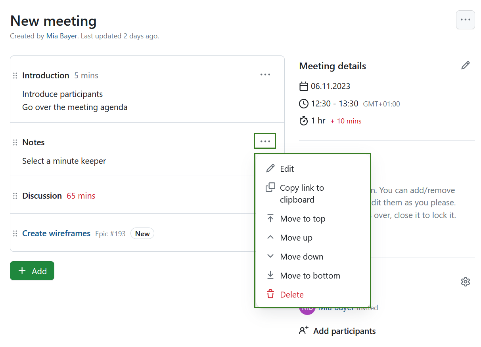This screenshot has height=347, width=481.
Task: Click Move down menu entry
Action: click(x=301, y=257)
